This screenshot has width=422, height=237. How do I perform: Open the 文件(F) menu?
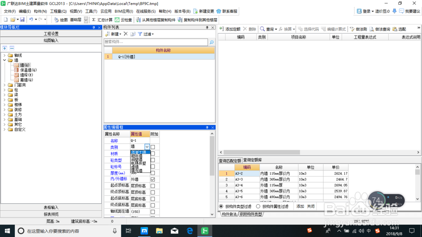pos(10,11)
